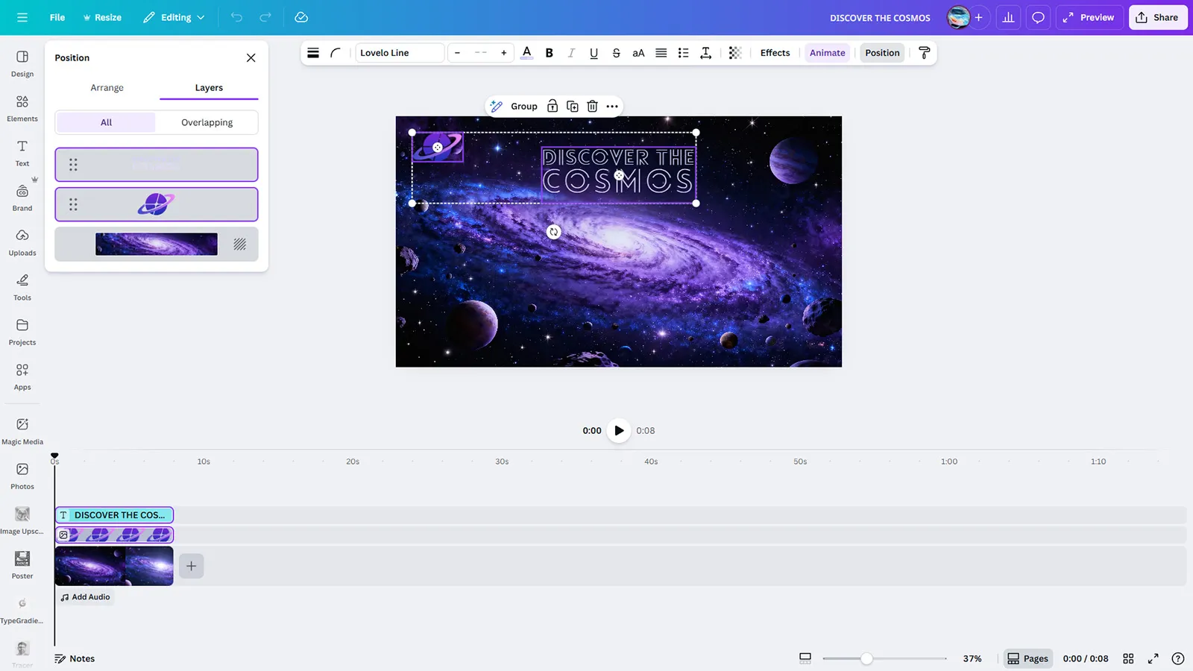Show only Overlapping layers

coord(207,122)
